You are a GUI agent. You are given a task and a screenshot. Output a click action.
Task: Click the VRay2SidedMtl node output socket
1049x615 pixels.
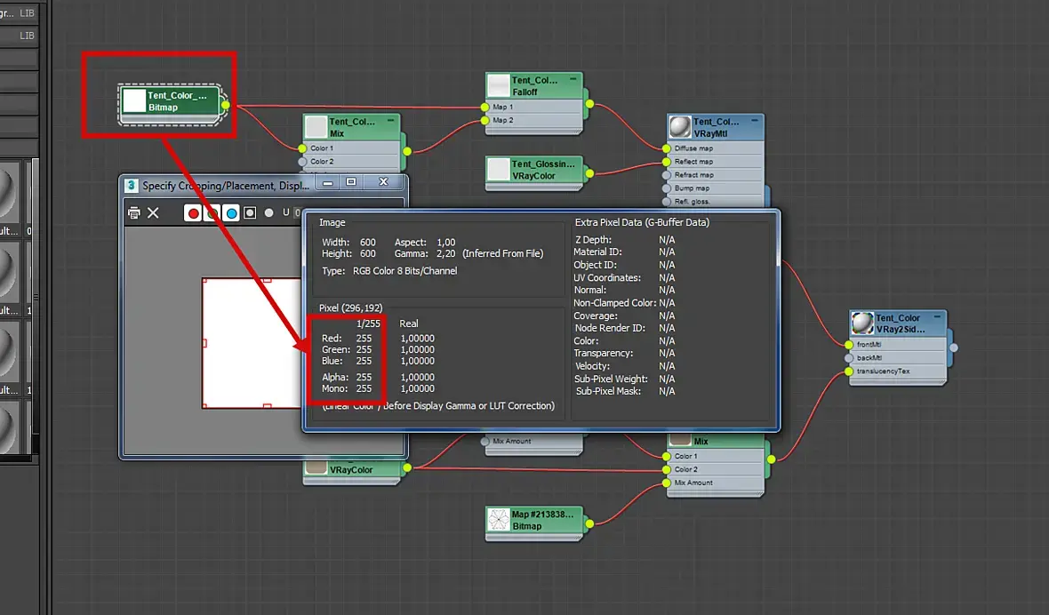tap(953, 347)
